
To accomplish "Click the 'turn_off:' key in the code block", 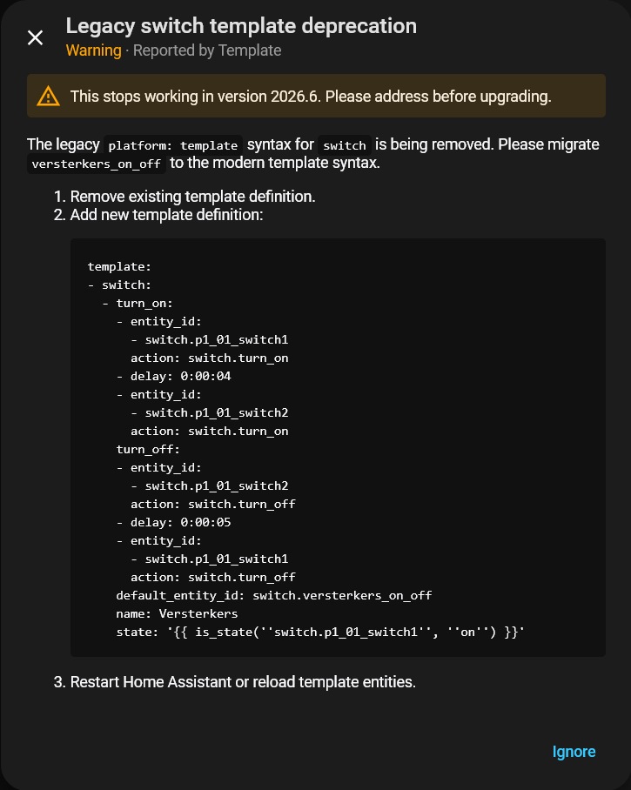I will [x=148, y=450].
